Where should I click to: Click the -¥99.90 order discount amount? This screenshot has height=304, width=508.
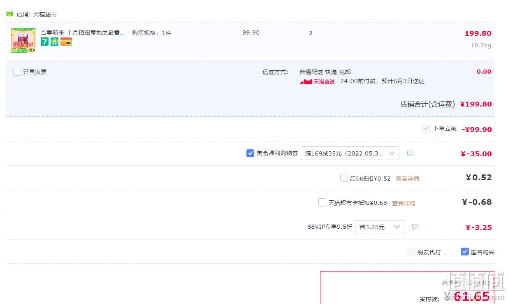click(477, 130)
